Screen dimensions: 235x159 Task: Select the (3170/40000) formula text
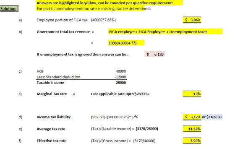[x=144, y=141]
